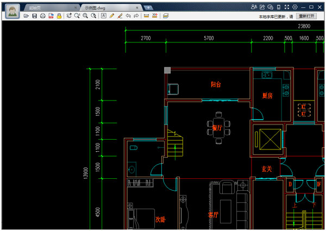
Task: Switch to the start page tab
Action: [52, 8]
